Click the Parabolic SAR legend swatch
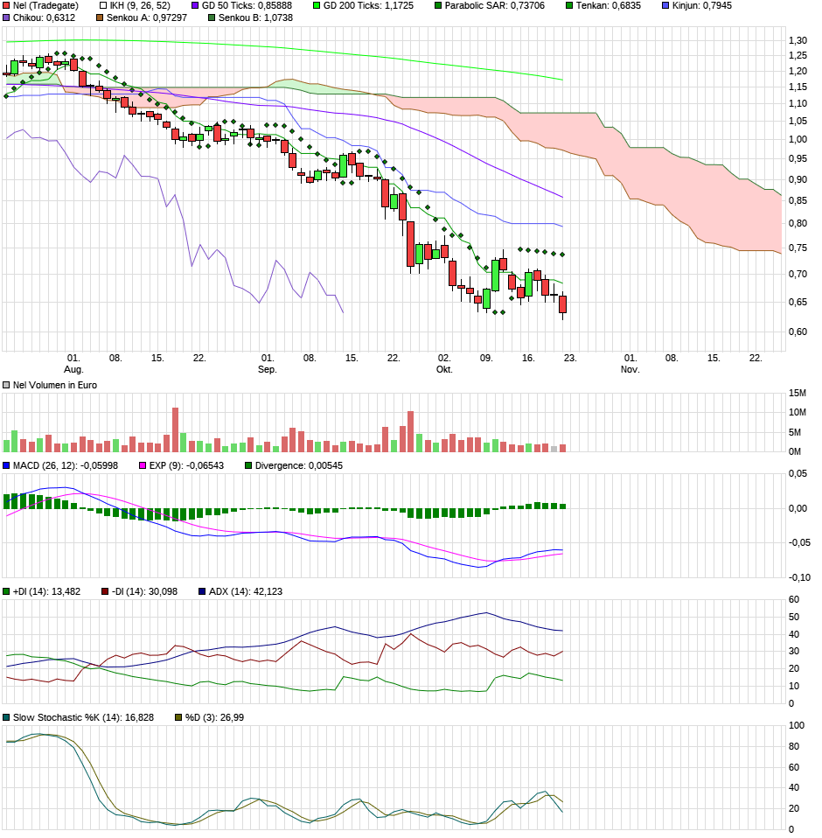 (438, 6)
